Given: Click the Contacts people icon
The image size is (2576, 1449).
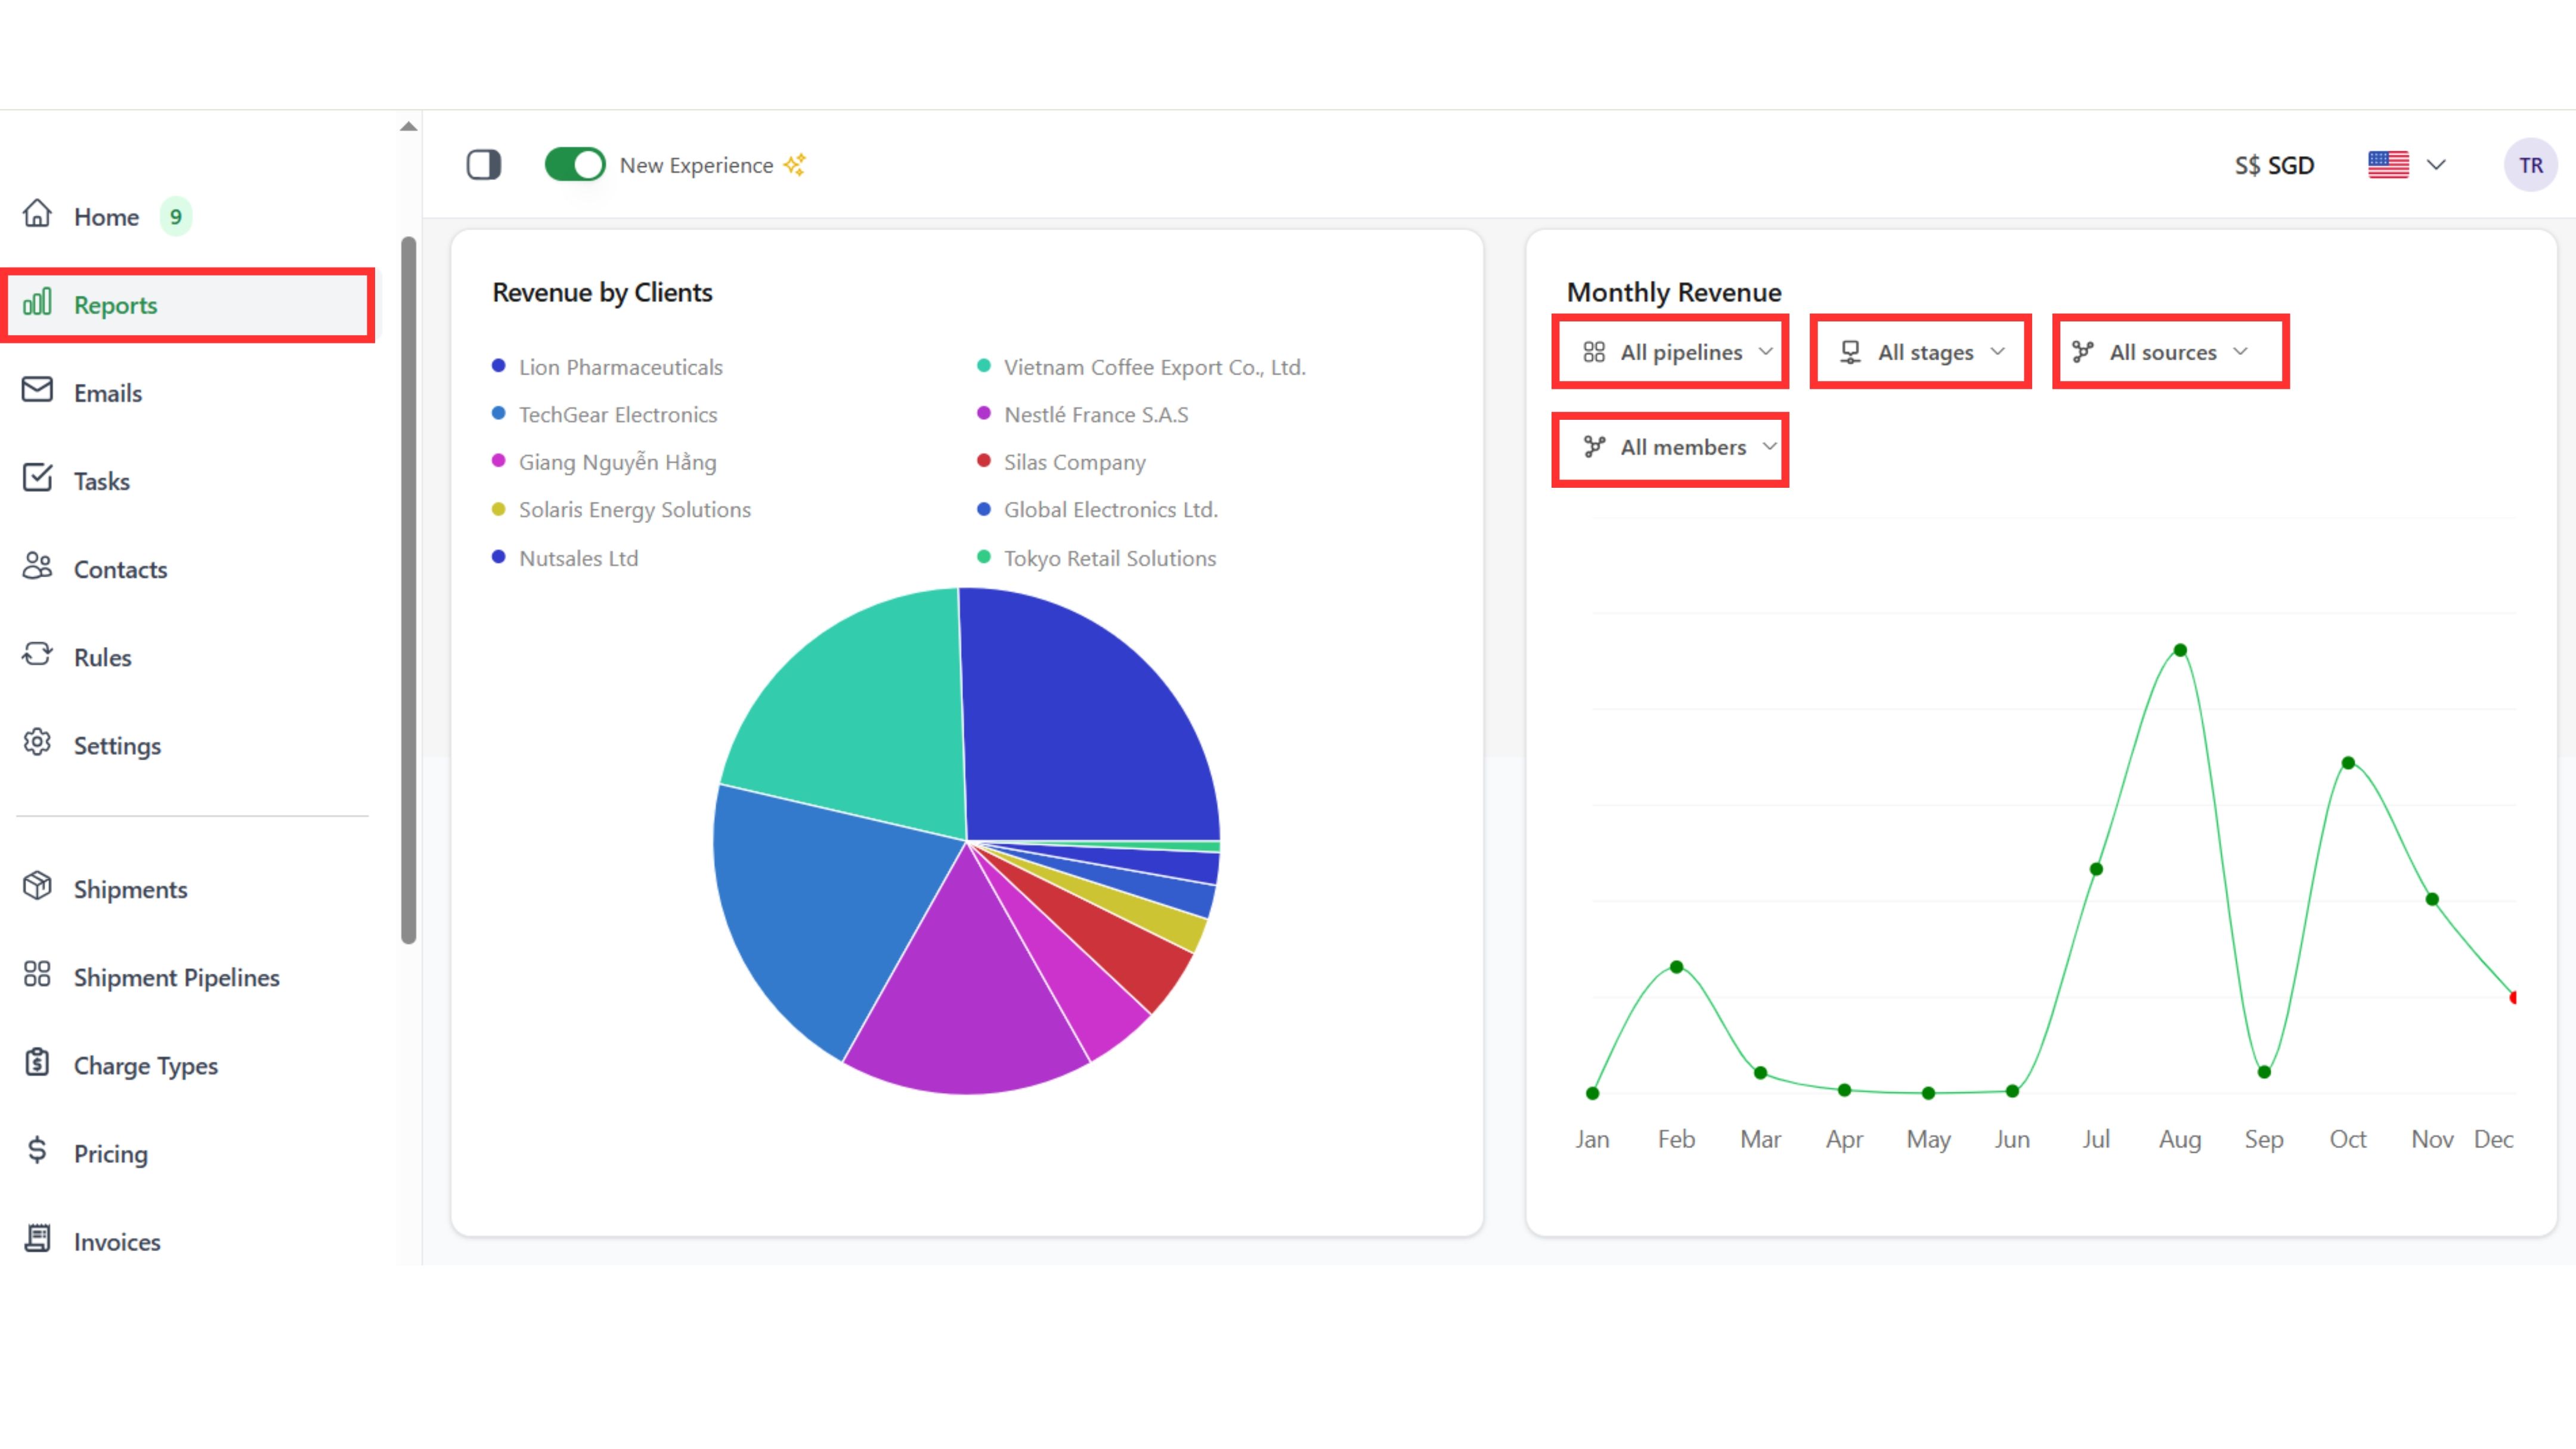Looking at the screenshot, I should [x=37, y=566].
